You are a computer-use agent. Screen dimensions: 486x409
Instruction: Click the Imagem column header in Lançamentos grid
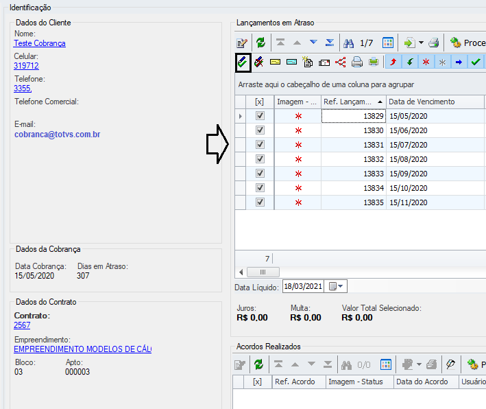click(x=297, y=102)
